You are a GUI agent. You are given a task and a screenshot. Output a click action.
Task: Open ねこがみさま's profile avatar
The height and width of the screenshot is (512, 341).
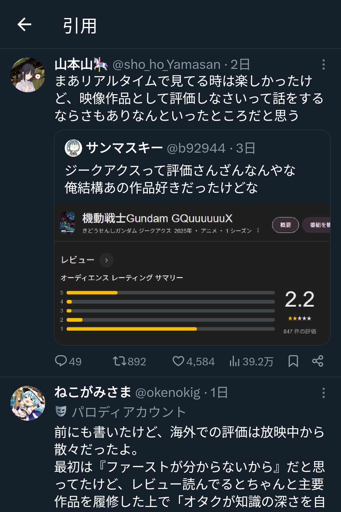(28, 403)
